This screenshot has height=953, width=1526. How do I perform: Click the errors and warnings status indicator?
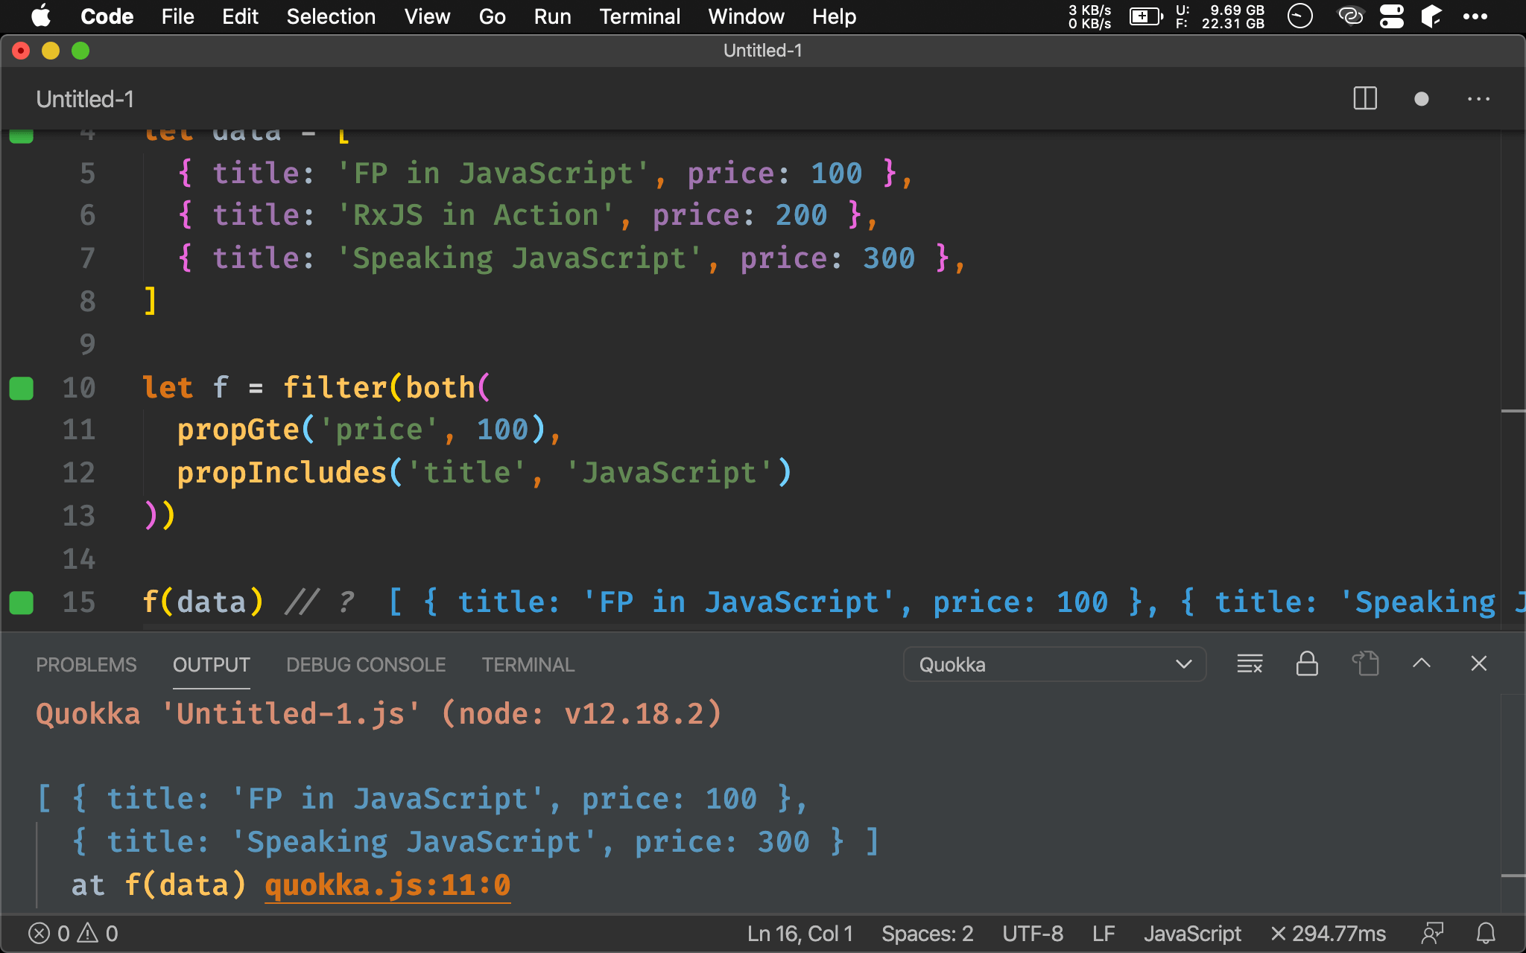(x=73, y=934)
